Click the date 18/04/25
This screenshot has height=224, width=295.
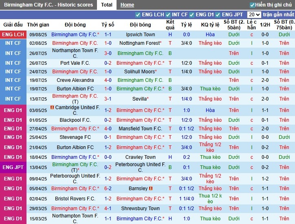tap(38, 157)
